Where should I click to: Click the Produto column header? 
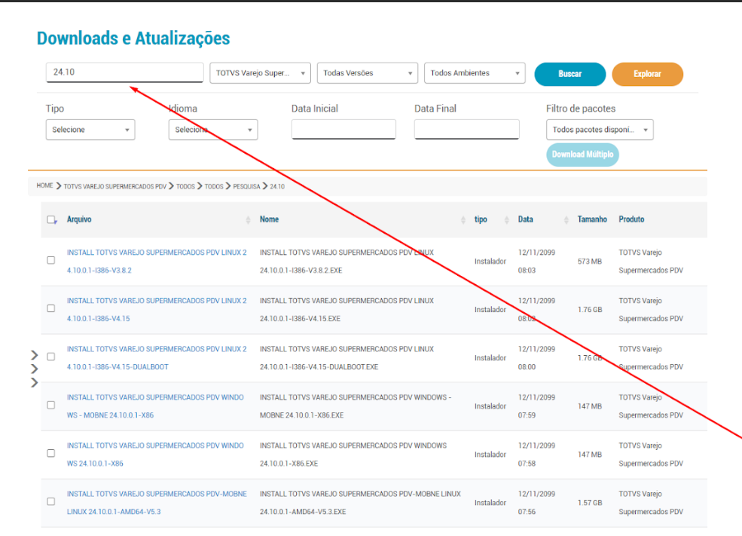(631, 219)
